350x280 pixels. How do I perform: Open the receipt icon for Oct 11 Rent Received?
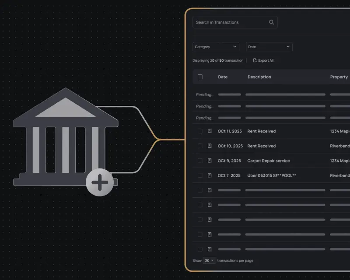[209, 131]
